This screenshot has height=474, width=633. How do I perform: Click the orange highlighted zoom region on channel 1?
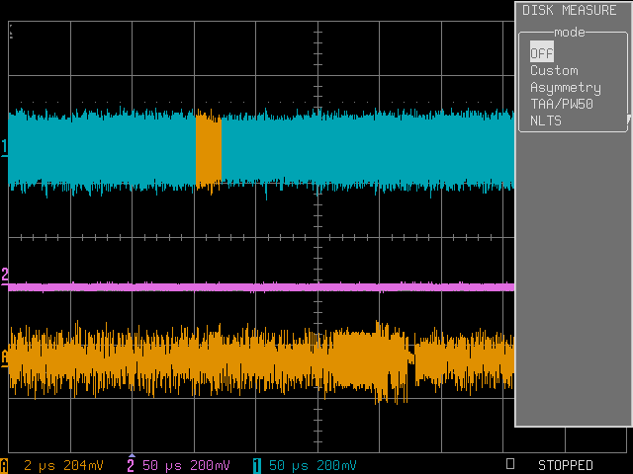coord(209,150)
